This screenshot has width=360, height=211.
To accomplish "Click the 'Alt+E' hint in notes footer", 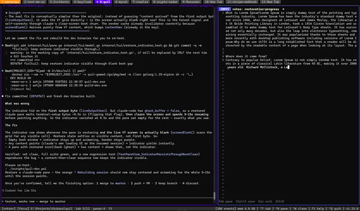I will coord(279,202).
